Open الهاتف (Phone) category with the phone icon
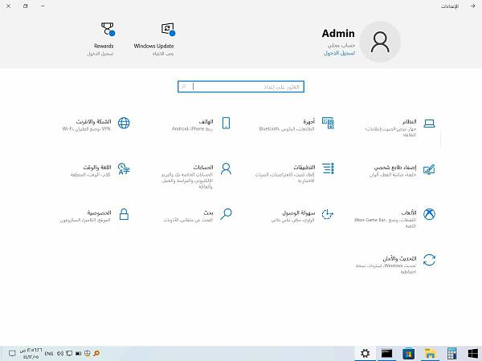Screen dimensions: 482x361 point(201,124)
